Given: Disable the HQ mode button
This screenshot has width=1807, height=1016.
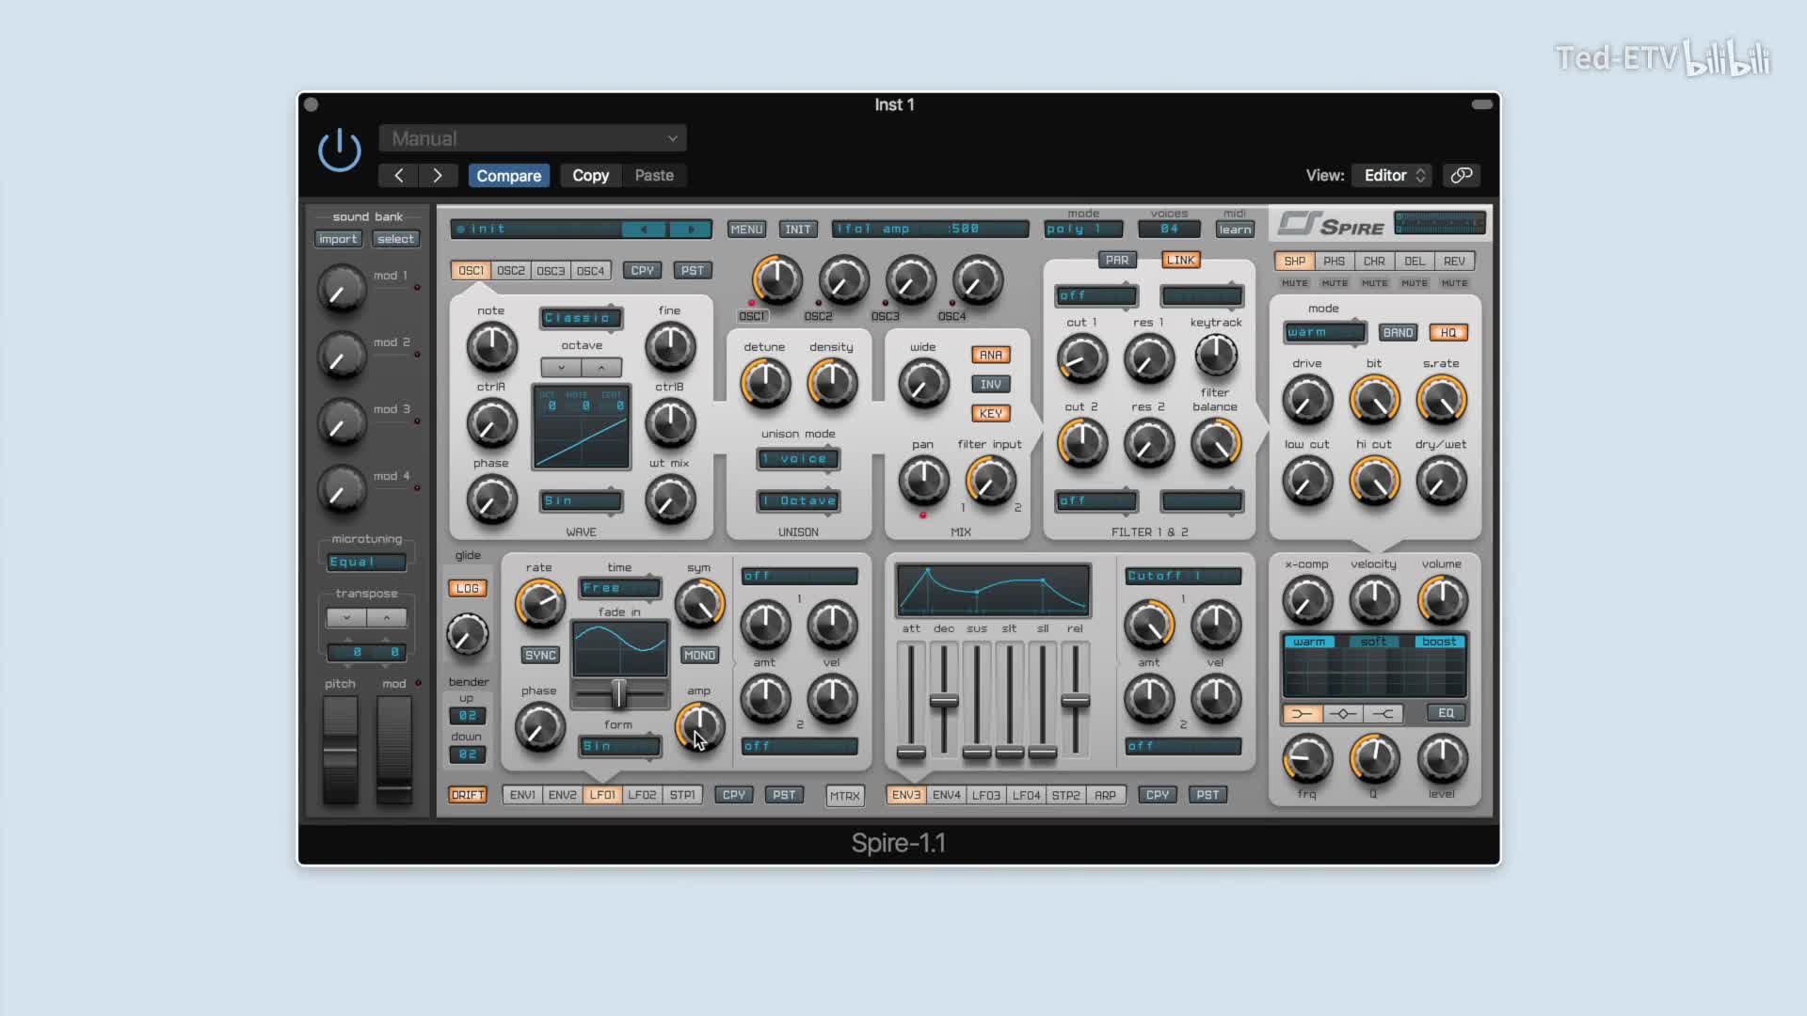Looking at the screenshot, I should pyautogui.click(x=1447, y=332).
